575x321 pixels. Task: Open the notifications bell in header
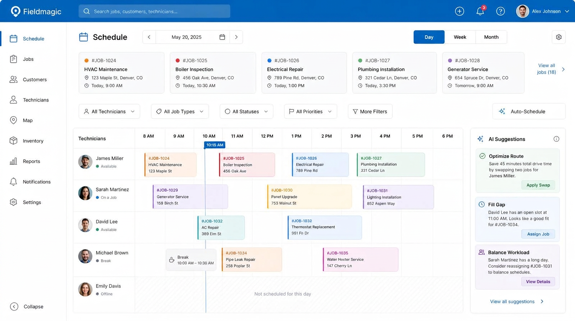click(480, 11)
